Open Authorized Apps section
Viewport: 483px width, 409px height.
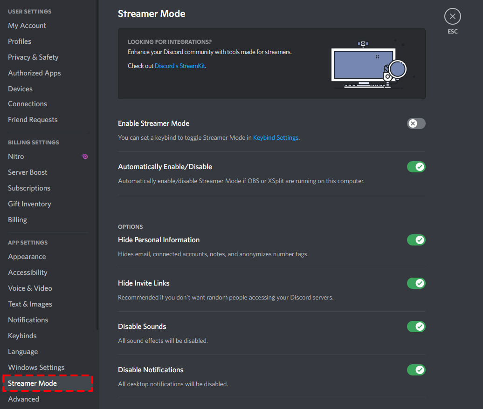point(34,73)
